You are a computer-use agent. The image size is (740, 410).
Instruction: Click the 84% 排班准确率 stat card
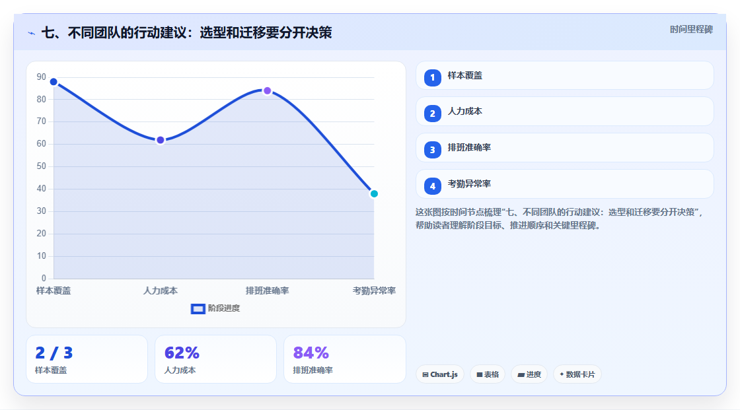click(x=344, y=359)
